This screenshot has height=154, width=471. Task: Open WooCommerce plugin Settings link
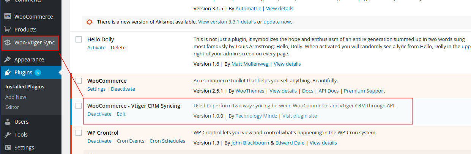(x=96, y=89)
